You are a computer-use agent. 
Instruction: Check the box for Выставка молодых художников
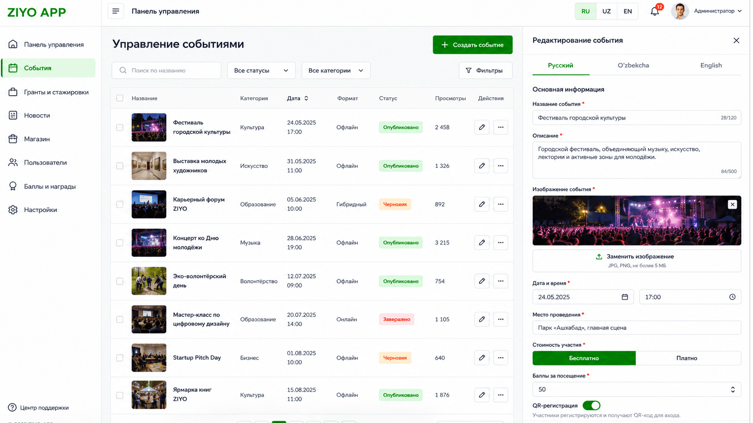(120, 166)
